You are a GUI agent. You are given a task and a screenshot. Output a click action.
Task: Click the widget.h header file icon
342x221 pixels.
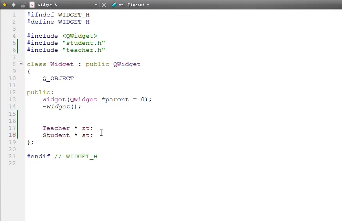point(32,5)
